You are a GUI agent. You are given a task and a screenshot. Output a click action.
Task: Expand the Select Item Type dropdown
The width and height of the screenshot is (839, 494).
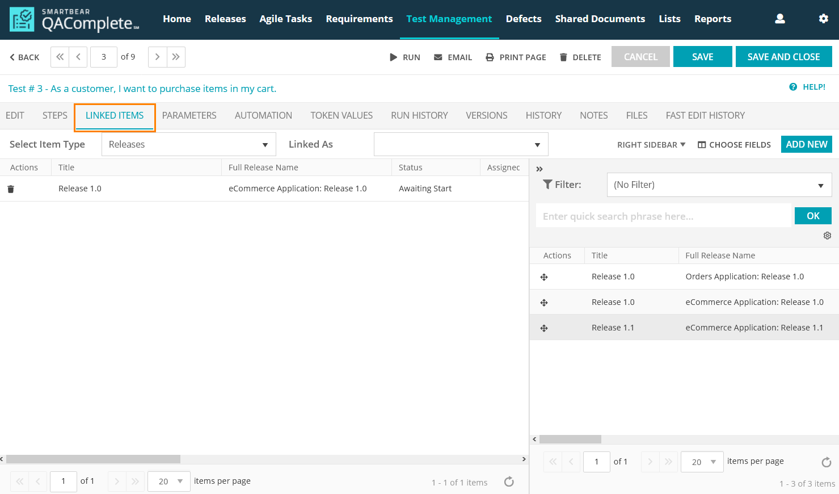coord(188,144)
